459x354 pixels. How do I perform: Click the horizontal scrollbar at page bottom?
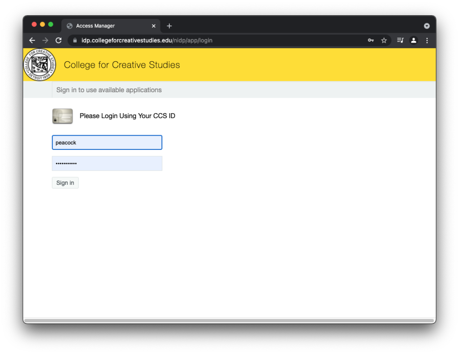[229, 320]
